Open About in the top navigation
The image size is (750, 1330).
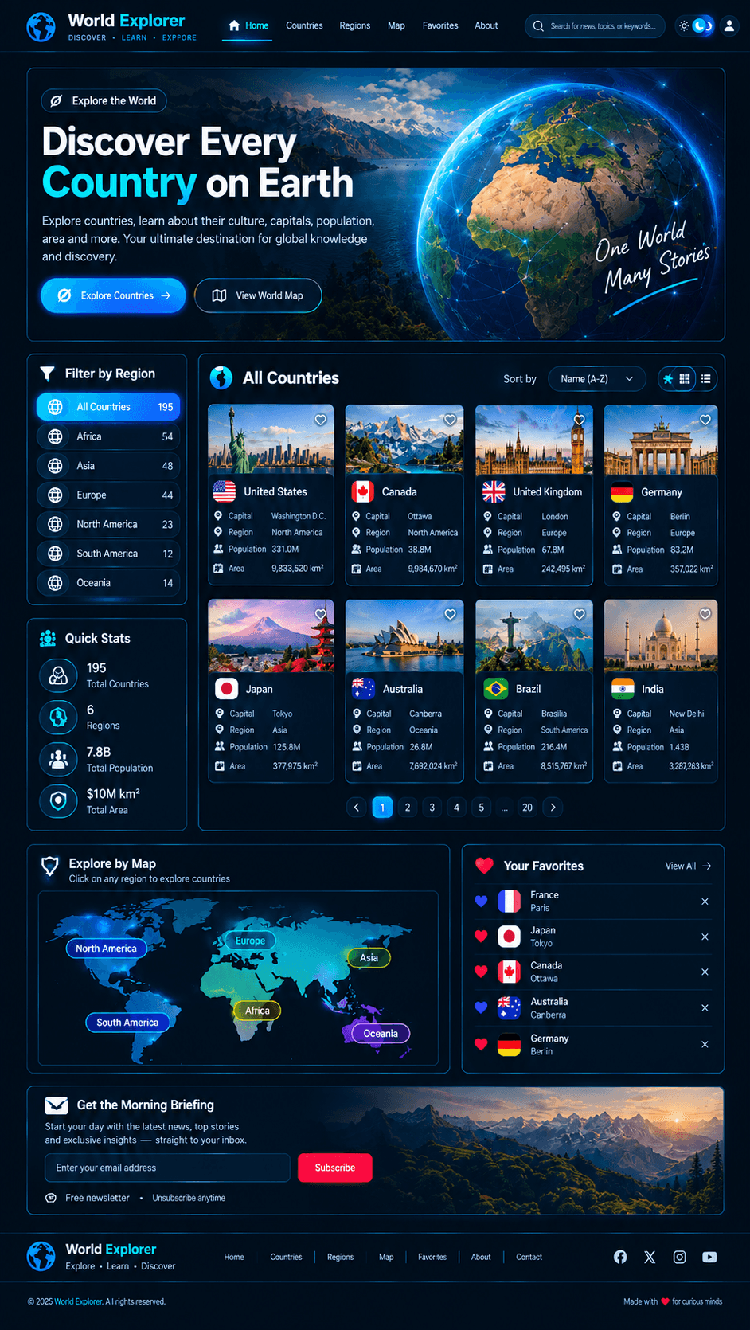coord(486,25)
